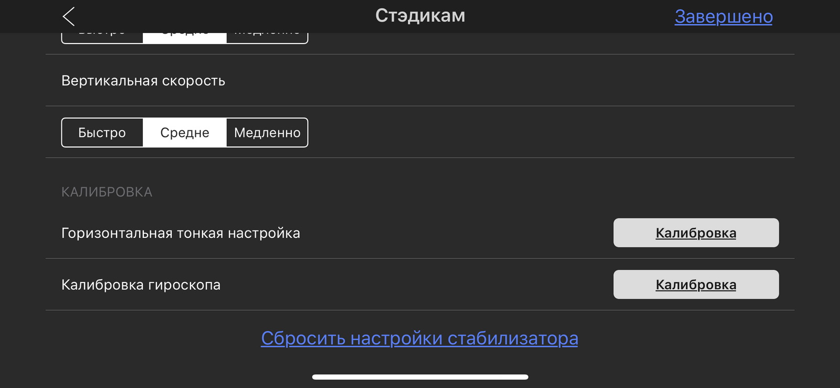Image resolution: width=840 pixels, height=388 pixels.
Task: Pick Средне in the partially hidden top control
Action: (184, 37)
